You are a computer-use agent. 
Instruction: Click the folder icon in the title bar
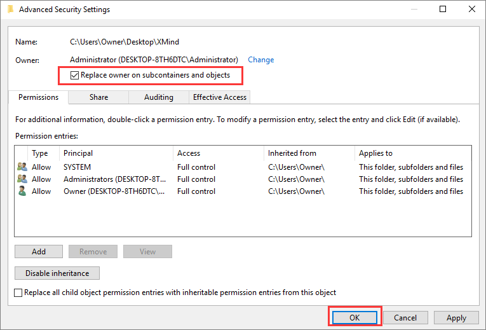coord(10,10)
